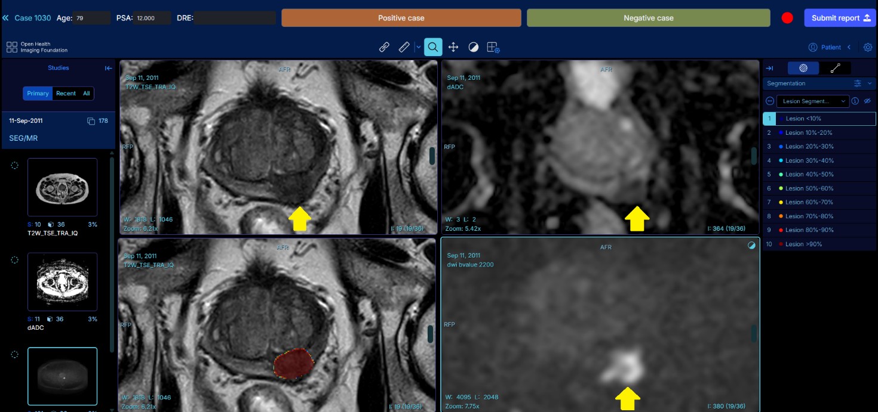Click the yellow color dot for Lesion 60%-70%
The width and height of the screenshot is (878, 412).
pyautogui.click(x=781, y=202)
